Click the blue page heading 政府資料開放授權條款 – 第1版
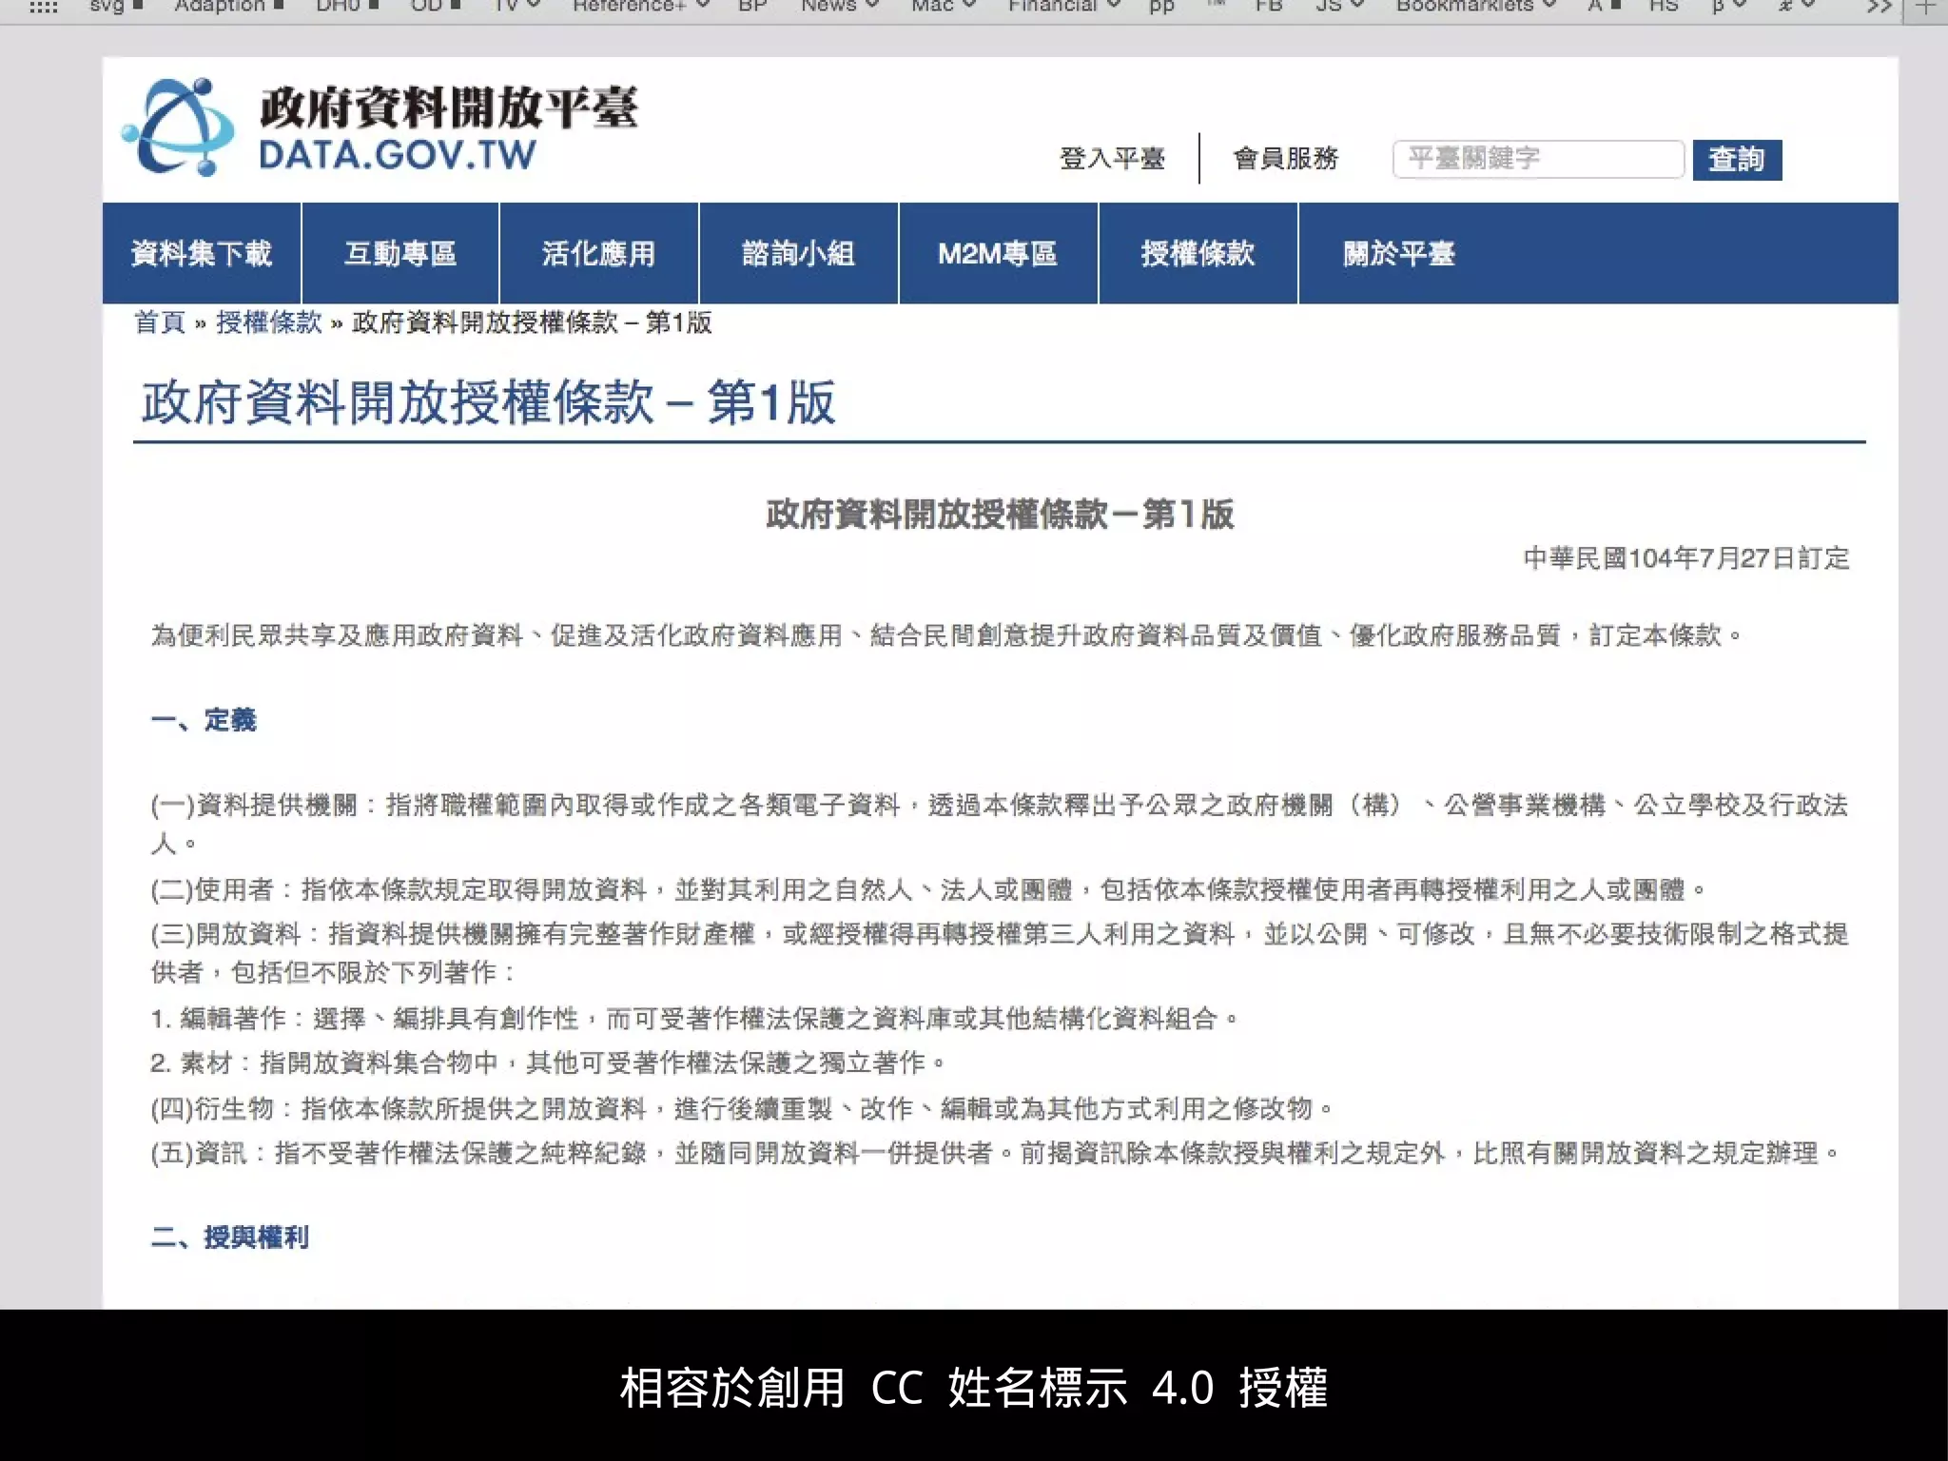The image size is (1948, 1461). tap(489, 401)
